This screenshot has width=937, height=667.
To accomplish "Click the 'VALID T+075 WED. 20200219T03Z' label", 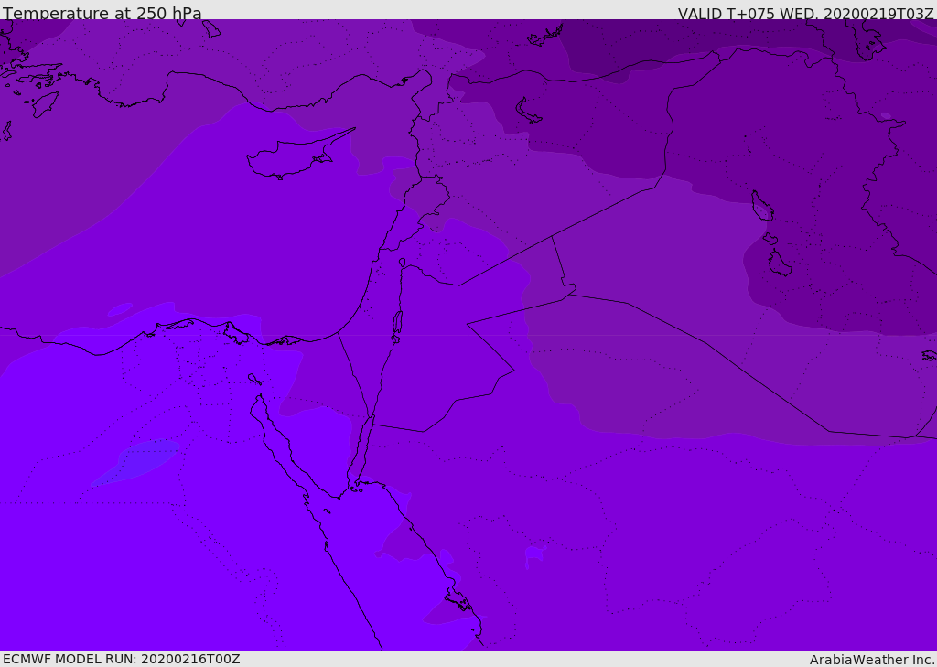I will pos(805,14).
